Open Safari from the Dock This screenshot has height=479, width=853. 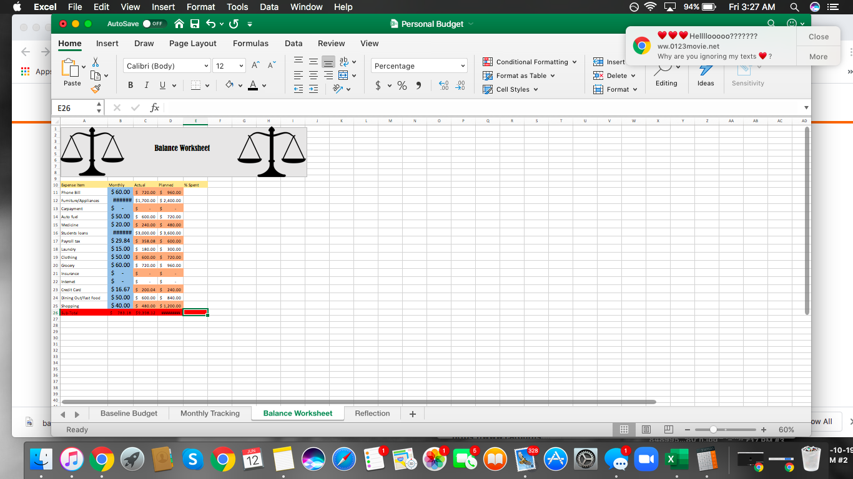tap(344, 460)
